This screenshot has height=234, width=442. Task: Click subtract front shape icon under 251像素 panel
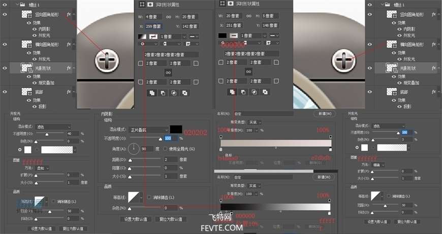pyautogui.click(x=243, y=92)
